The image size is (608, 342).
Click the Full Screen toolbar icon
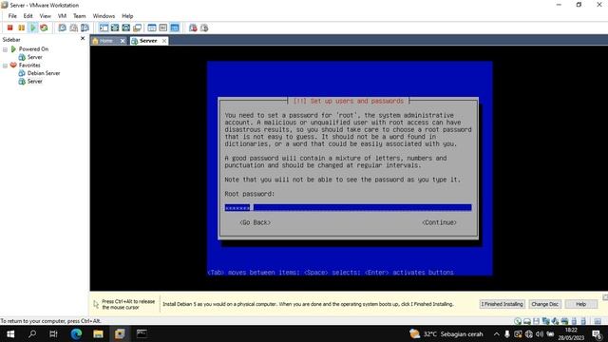[x=115, y=28]
